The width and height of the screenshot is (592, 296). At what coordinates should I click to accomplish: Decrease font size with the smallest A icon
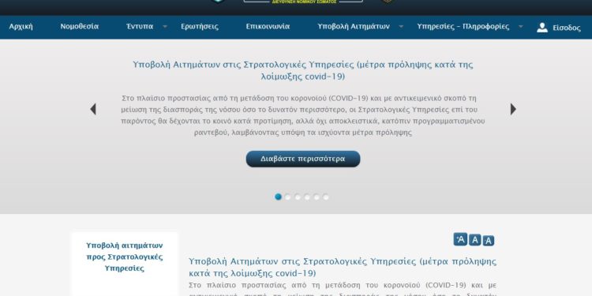click(489, 241)
